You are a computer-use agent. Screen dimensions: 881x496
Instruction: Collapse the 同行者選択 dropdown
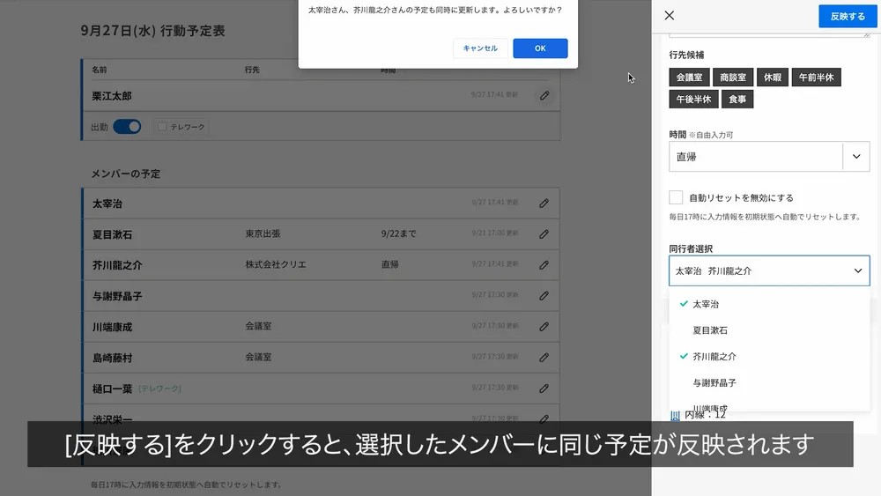(x=858, y=271)
